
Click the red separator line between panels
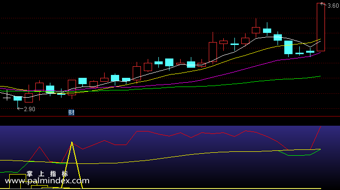(x=170, y=117)
